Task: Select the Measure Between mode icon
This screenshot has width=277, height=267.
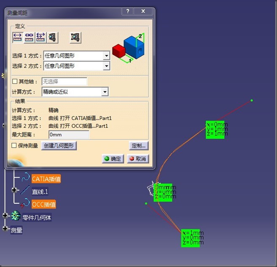Action: pos(17,37)
